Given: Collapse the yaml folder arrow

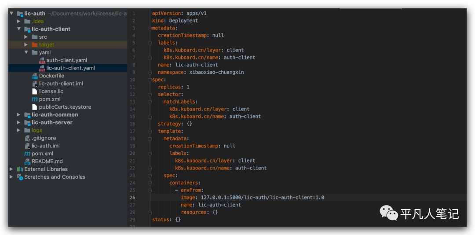Looking at the screenshot, I should [26, 52].
